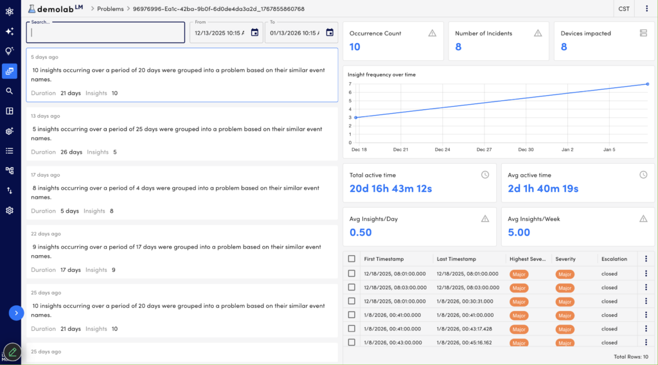The width and height of the screenshot is (658, 365).
Task: Open the sparkle AI icon in sidebar
Action: (x=9, y=31)
